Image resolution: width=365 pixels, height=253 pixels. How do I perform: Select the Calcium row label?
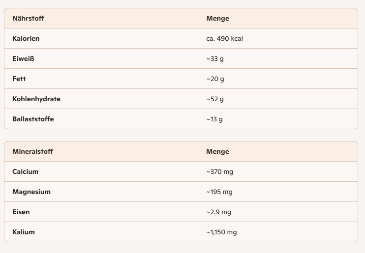(25, 171)
